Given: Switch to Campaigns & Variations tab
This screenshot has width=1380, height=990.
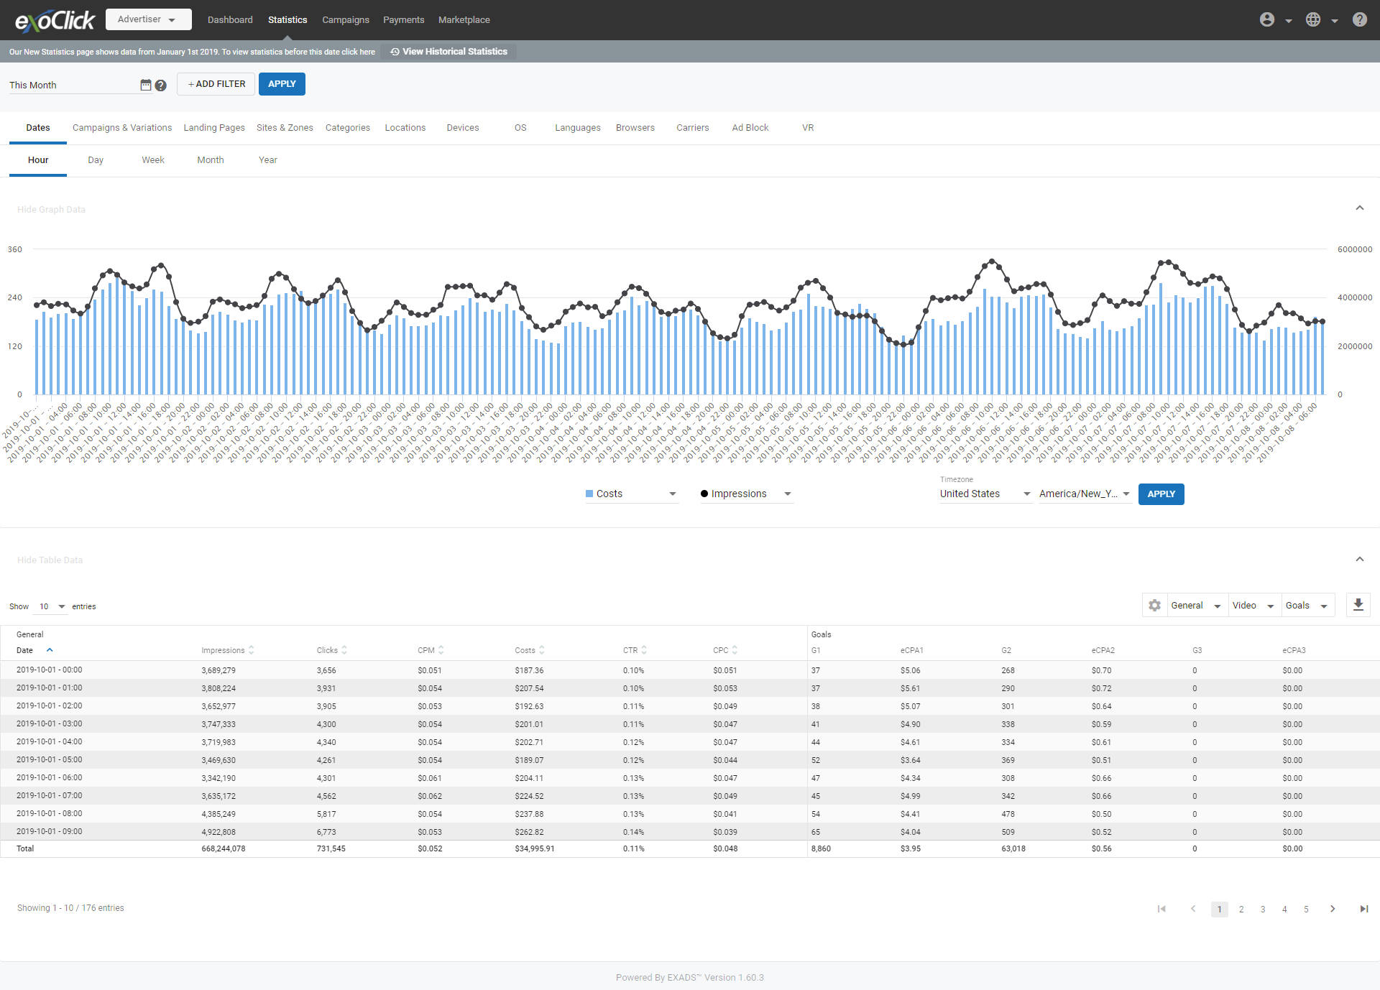Looking at the screenshot, I should click(x=122, y=128).
